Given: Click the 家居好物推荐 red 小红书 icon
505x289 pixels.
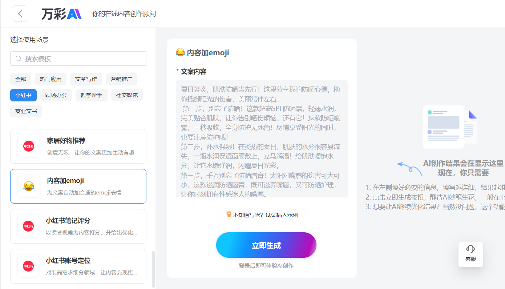Looking at the screenshot, I should (x=29, y=146).
